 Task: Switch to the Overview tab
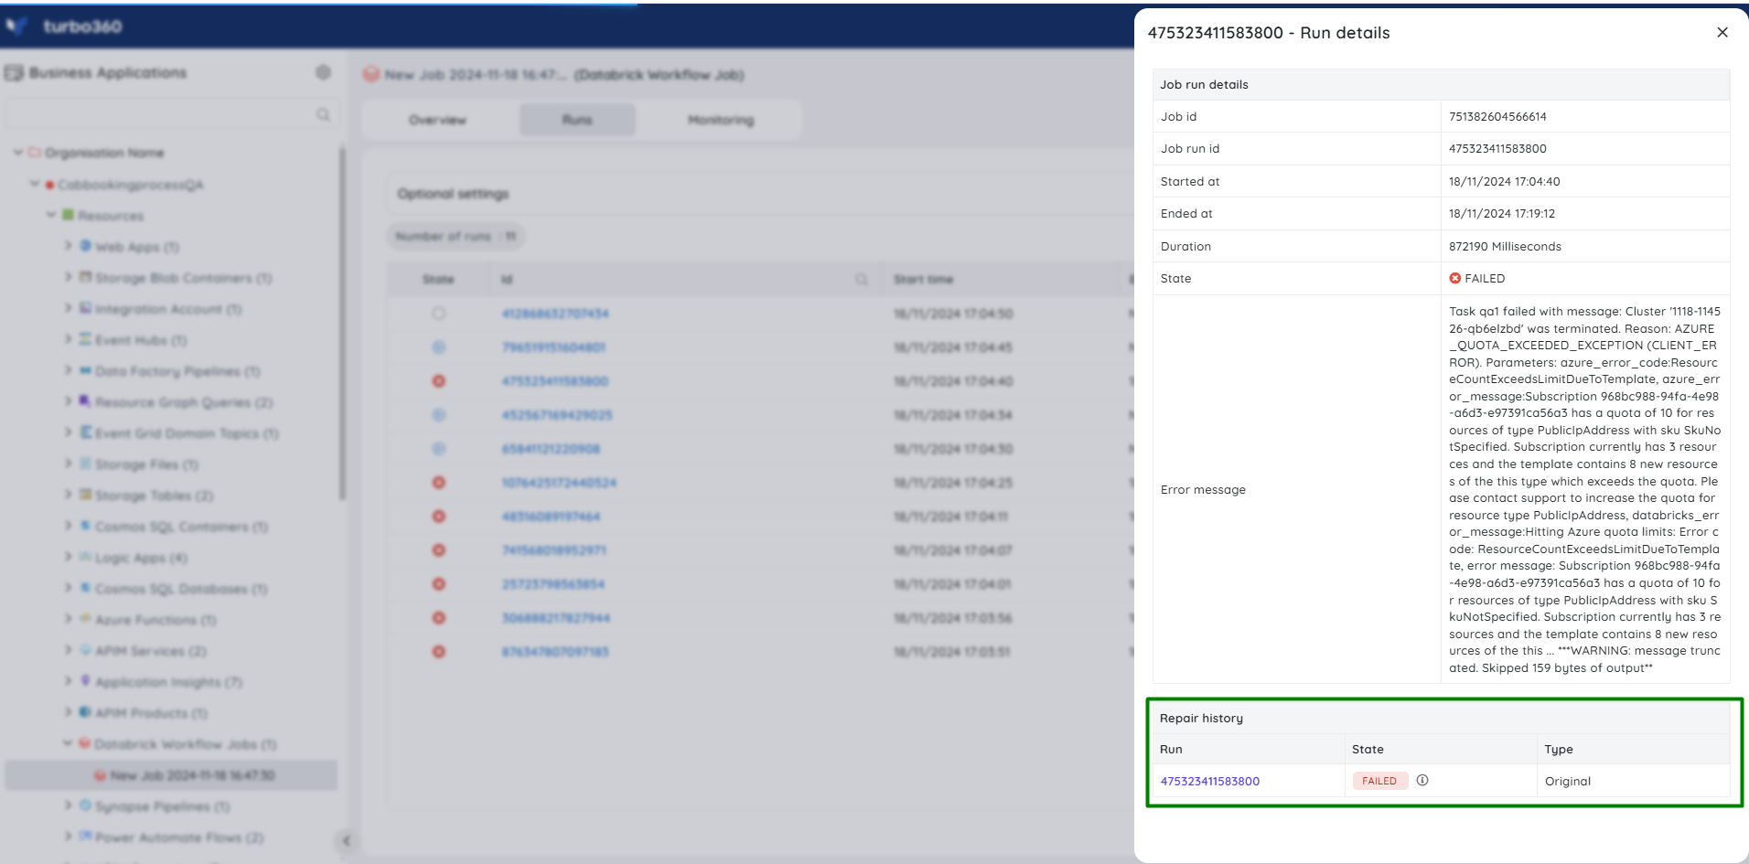point(437,120)
